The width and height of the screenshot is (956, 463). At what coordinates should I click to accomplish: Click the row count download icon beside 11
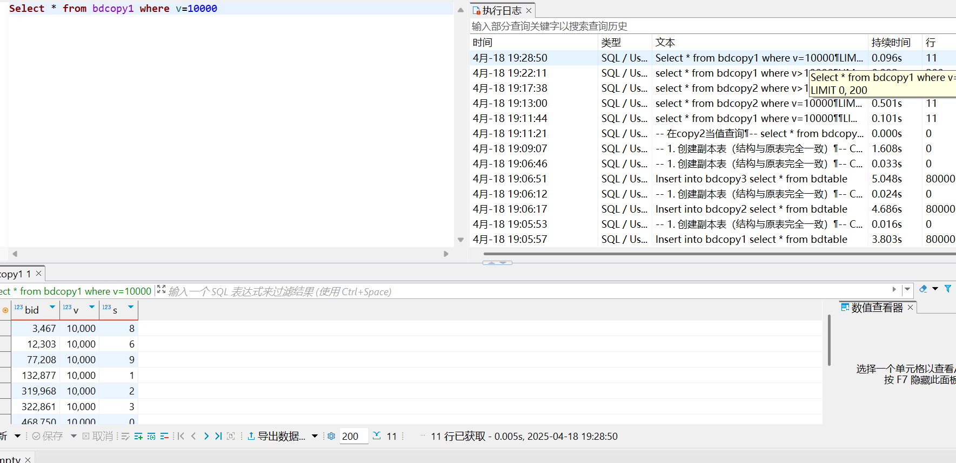click(x=377, y=435)
